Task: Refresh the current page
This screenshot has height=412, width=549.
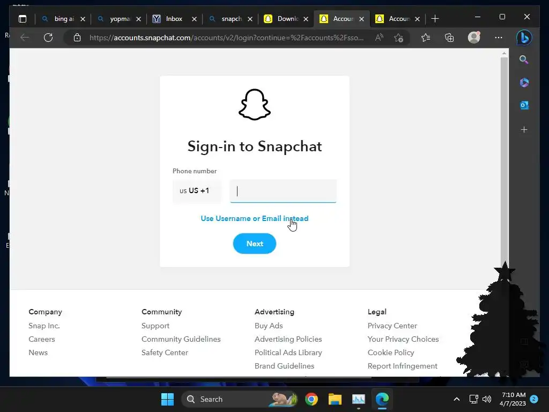Action: click(x=48, y=38)
